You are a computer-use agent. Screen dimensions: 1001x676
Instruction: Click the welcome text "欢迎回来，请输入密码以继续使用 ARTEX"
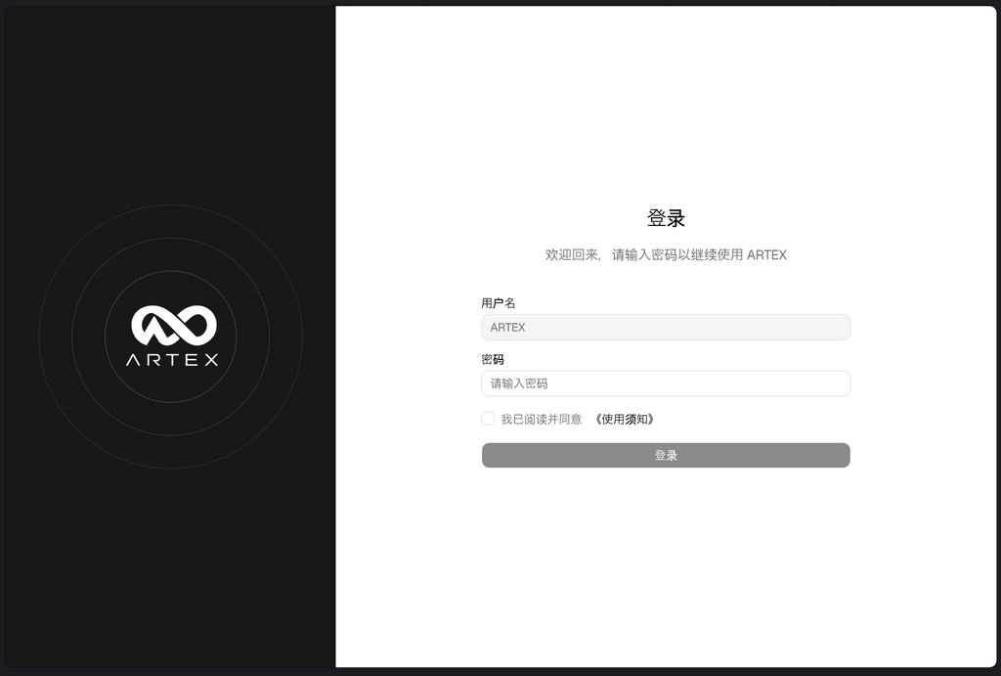(666, 255)
